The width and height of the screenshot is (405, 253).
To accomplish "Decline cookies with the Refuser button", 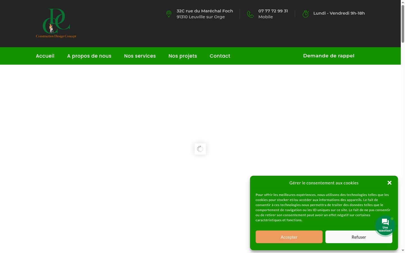I will point(359,237).
